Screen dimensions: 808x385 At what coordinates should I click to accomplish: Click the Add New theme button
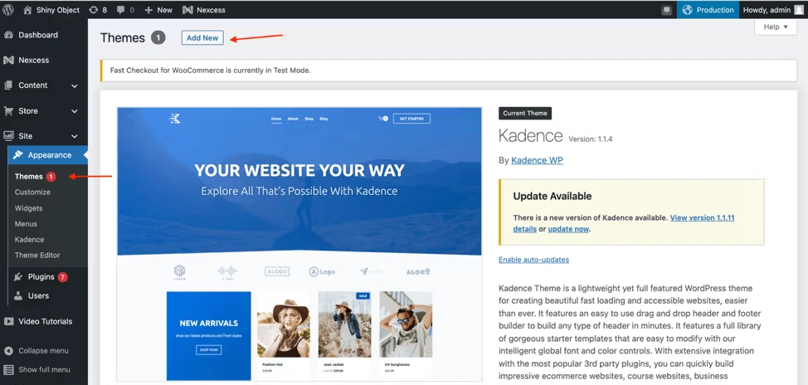click(202, 38)
